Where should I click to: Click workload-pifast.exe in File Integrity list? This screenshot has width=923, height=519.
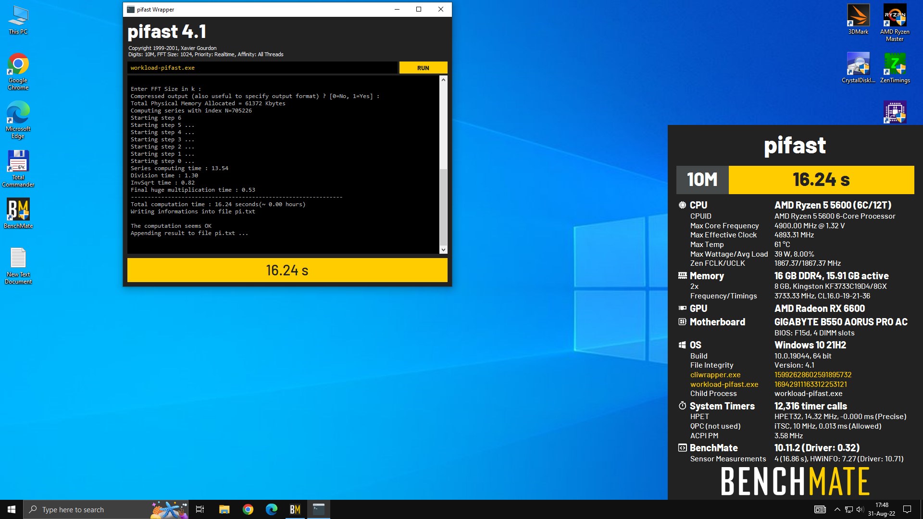click(724, 384)
